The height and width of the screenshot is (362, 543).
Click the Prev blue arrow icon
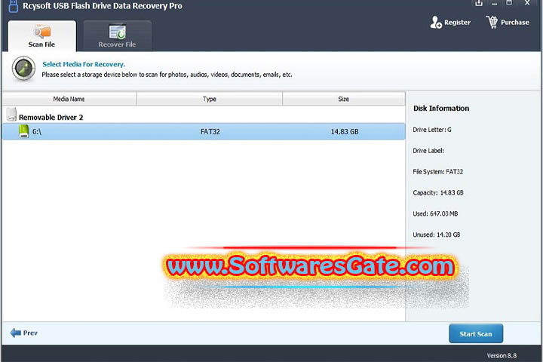click(x=16, y=333)
